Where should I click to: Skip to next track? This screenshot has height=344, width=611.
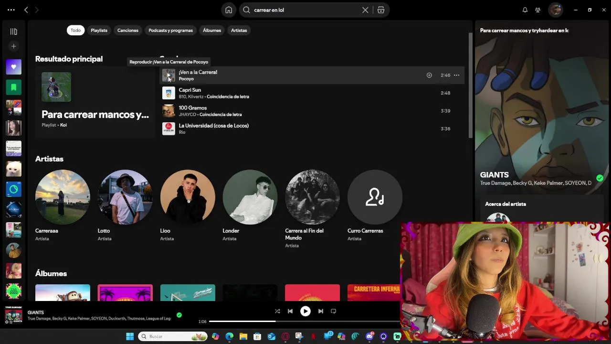(321, 311)
